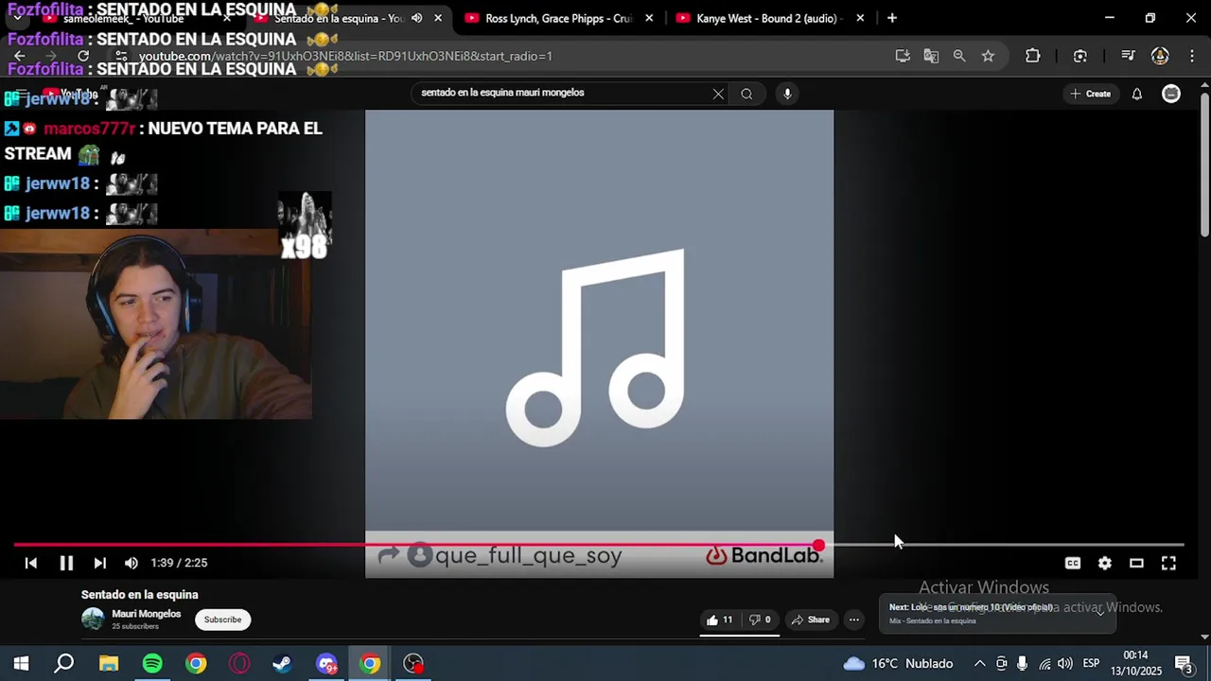Image resolution: width=1211 pixels, height=681 pixels.
Task: Open Mauri Mongelos channel link
Action: (x=146, y=614)
